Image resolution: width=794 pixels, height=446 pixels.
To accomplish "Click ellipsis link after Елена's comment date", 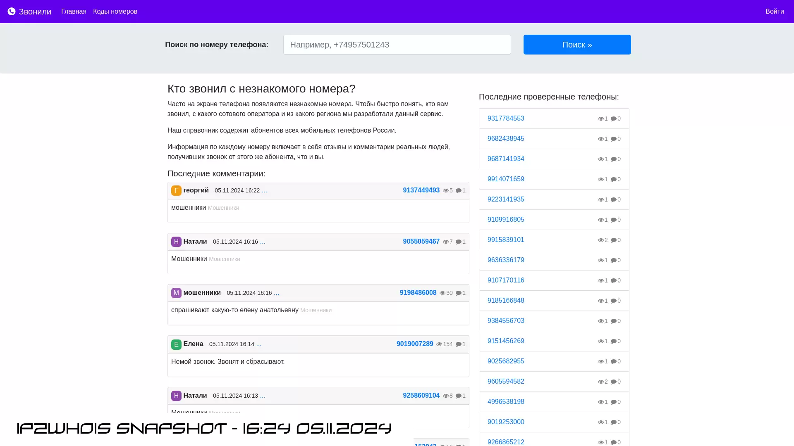I will [x=259, y=344].
